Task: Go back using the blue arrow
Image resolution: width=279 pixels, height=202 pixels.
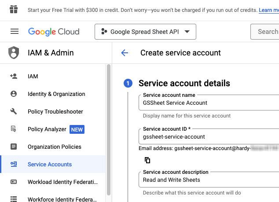Action: 125,53
